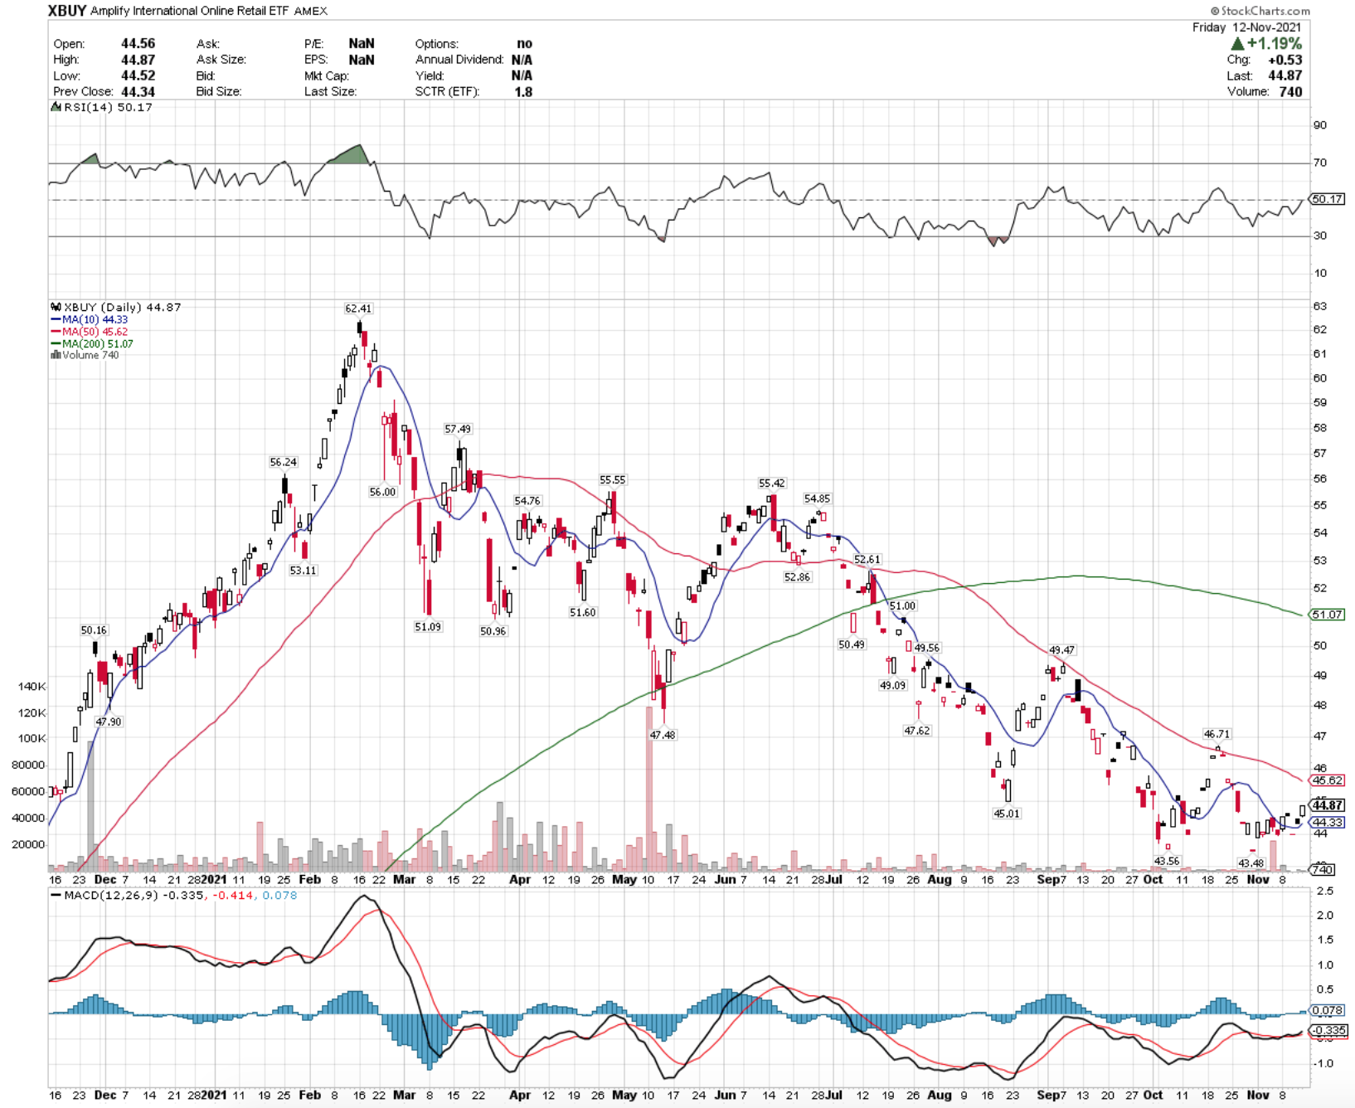This screenshot has height=1108, width=1355.
Task: Click the 43.48 price annotation
Action: pyautogui.click(x=1251, y=863)
